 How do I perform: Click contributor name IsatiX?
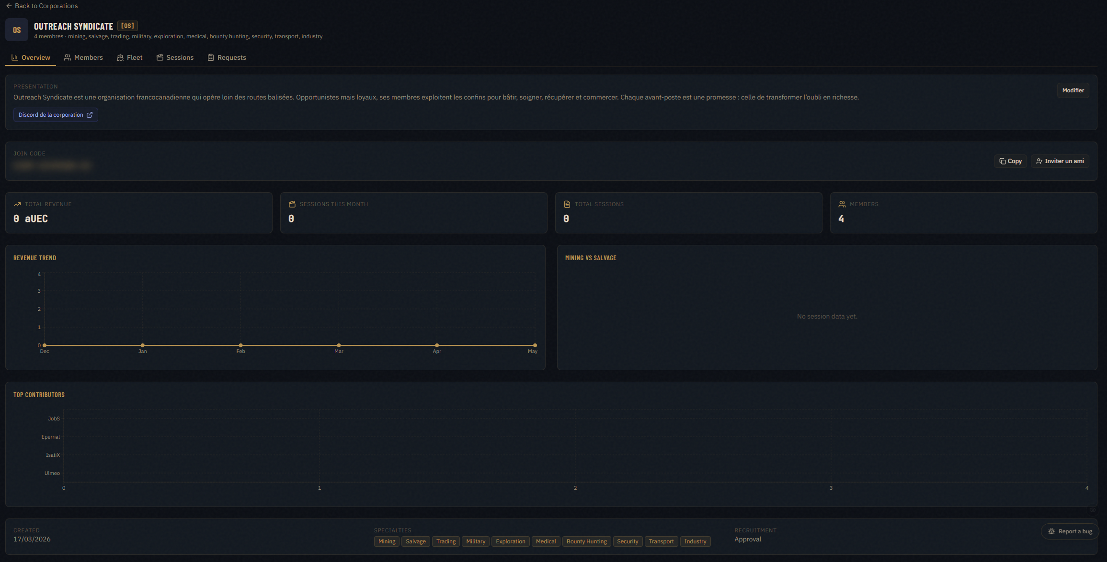point(53,455)
